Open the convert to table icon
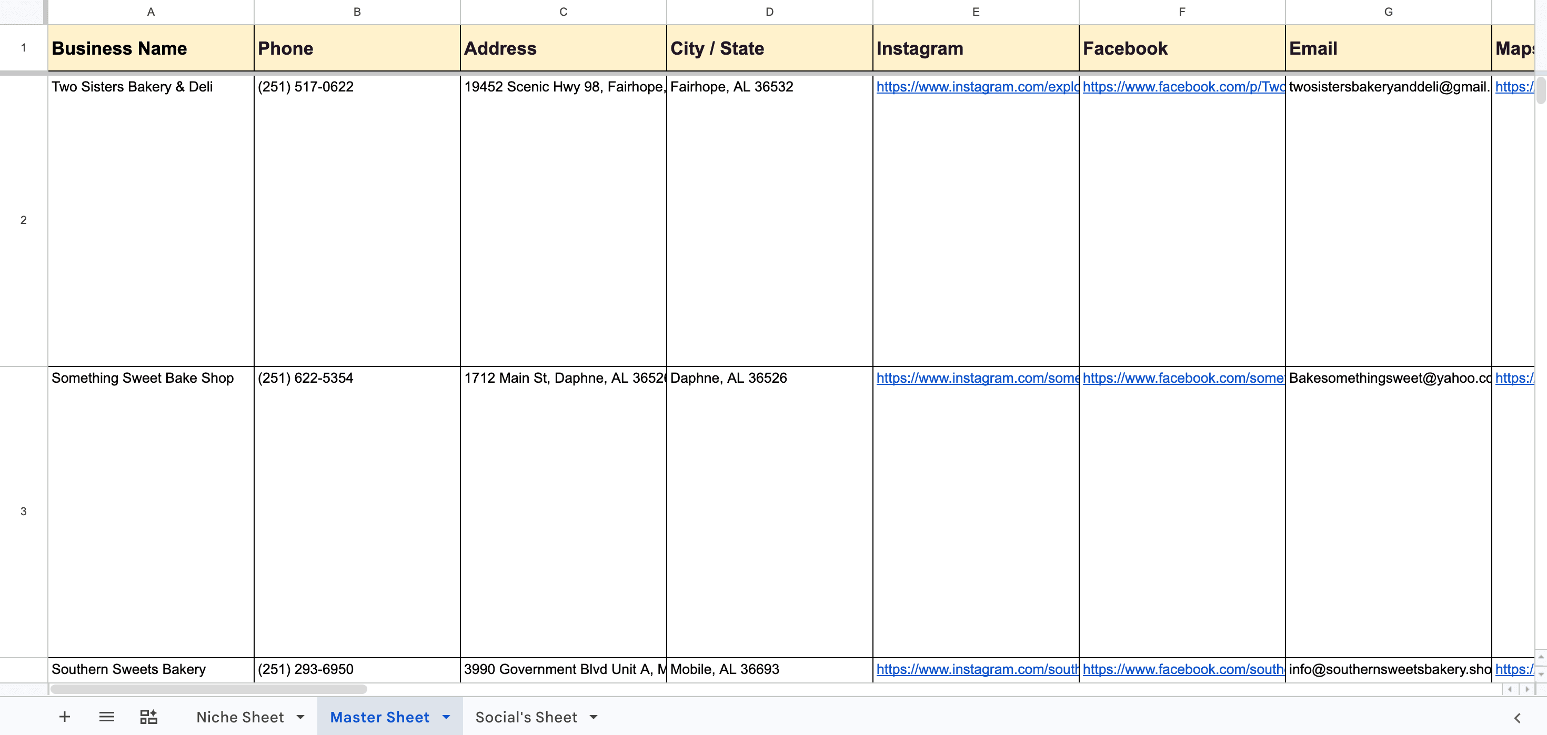Screen dimensions: 1547x735 [148, 717]
